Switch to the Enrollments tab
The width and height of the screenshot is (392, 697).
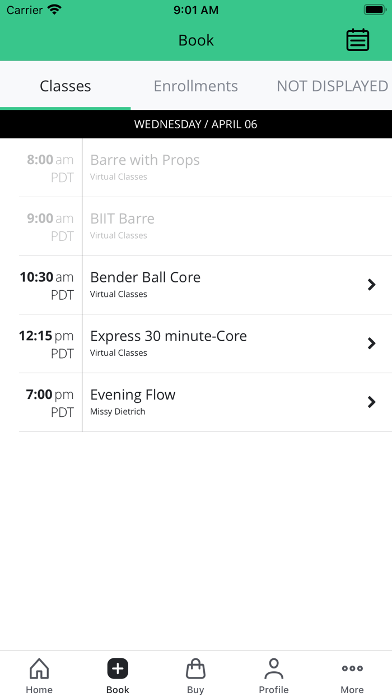195,86
